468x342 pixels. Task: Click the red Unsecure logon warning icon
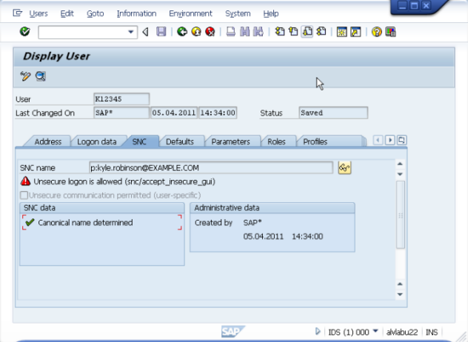26,181
